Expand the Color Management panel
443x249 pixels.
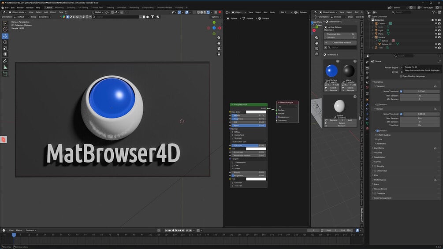[x=406, y=198]
